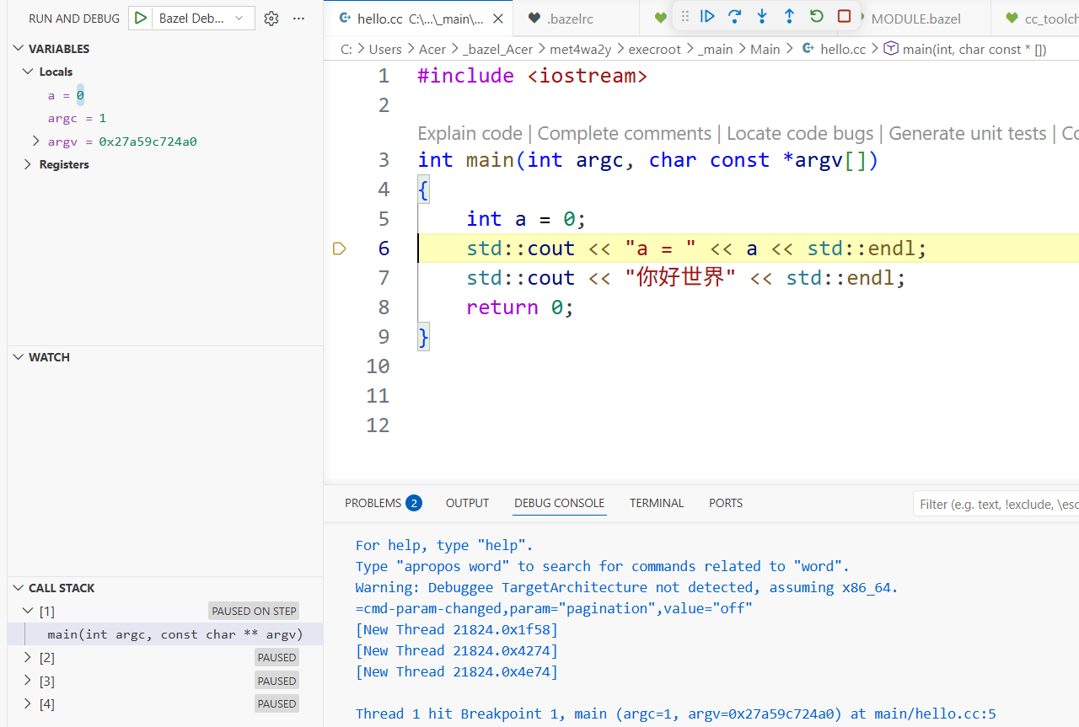Viewport: 1079px width, 727px height.
Task: Click the #include <iostream> line
Action: pos(532,76)
